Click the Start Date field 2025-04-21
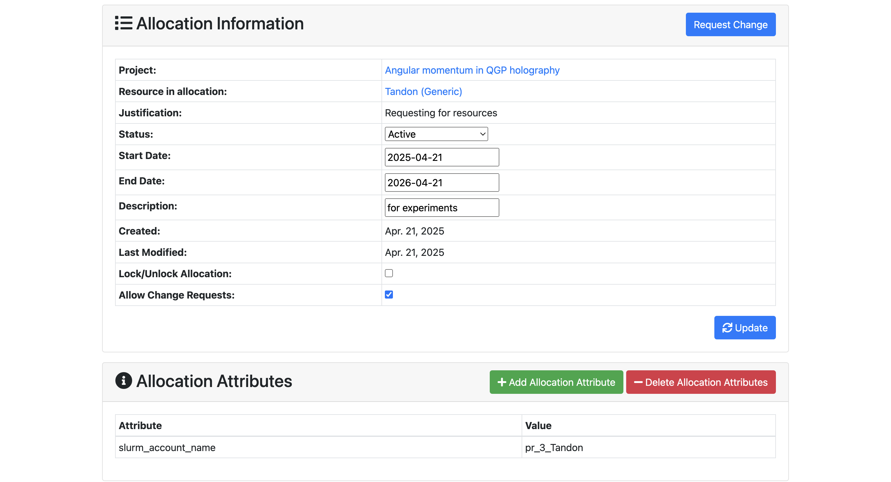891x482 pixels. 441,157
